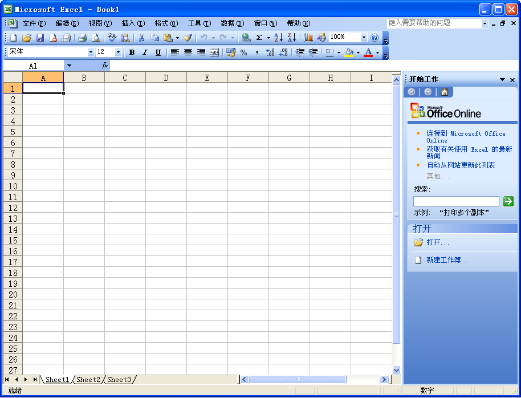
Task: Expand the Paste options arrow
Action: click(x=177, y=38)
